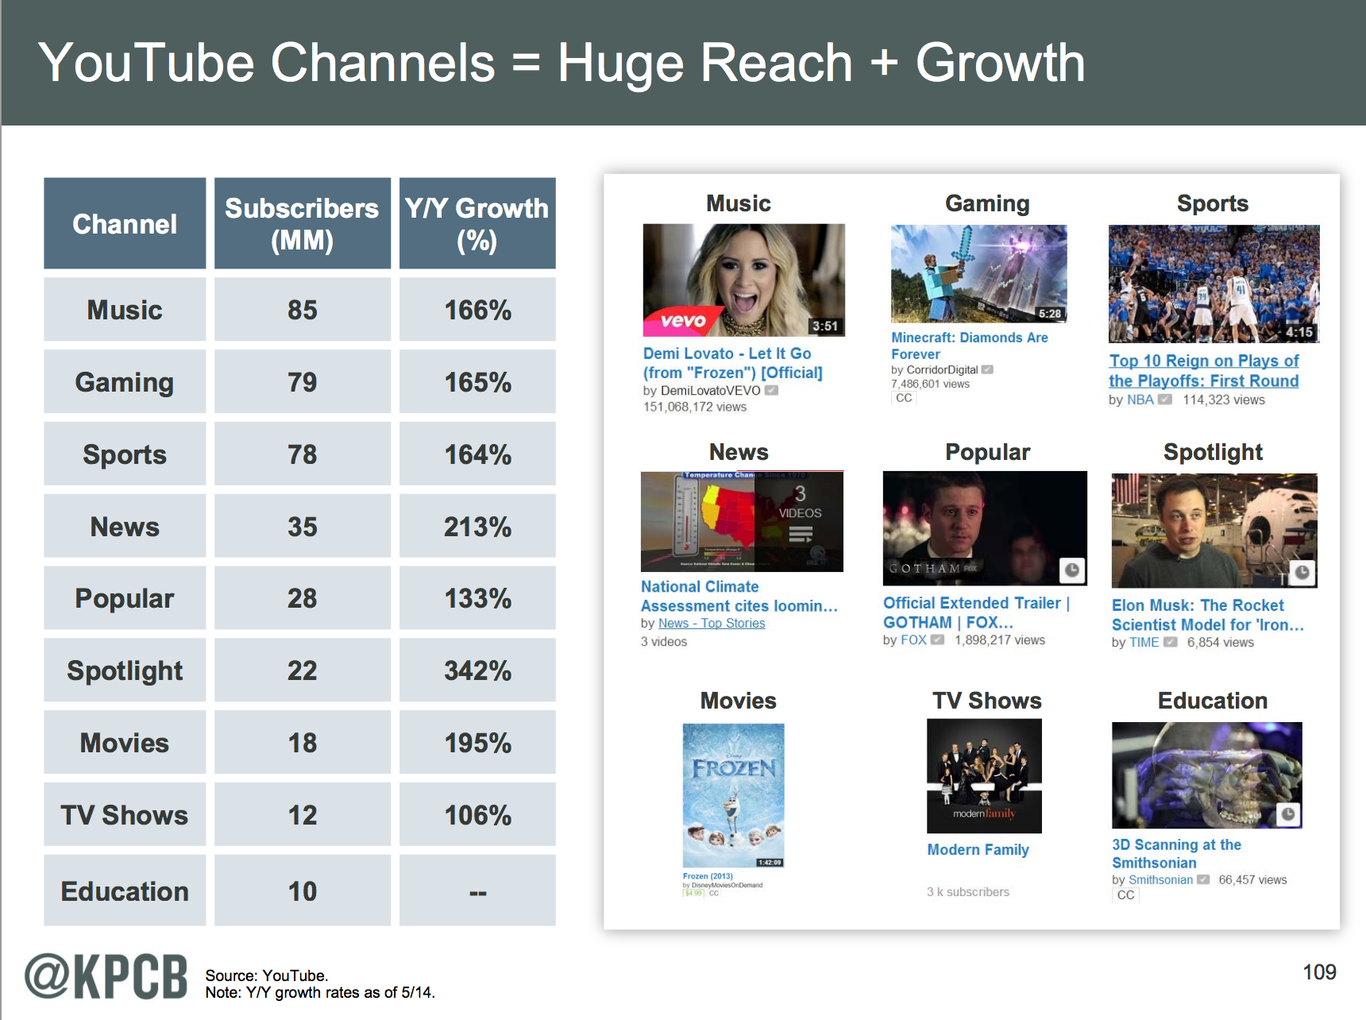Visit the TIME channel link
Image resolution: width=1366 pixels, height=1020 pixels.
[1144, 642]
